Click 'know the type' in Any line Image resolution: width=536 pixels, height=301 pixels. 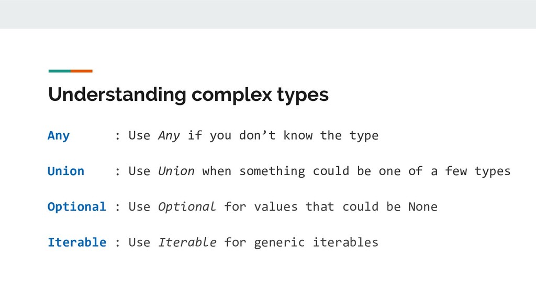point(331,136)
